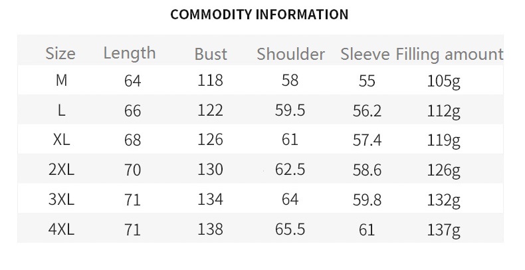This screenshot has width=525, height=270.
Task: Click the 57.4 sleeve value
Action: (367, 140)
